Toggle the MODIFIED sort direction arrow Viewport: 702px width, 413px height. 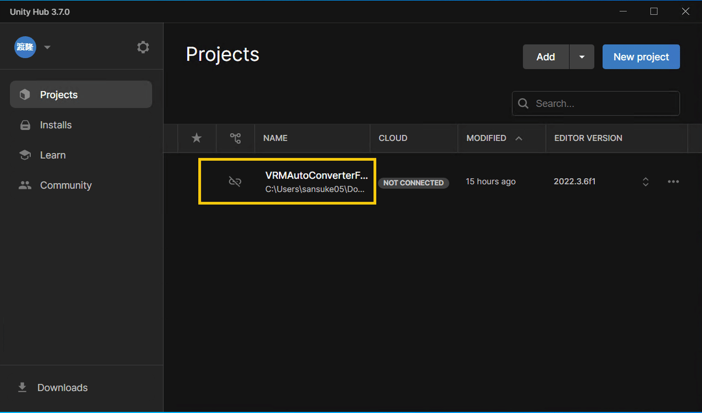click(518, 138)
